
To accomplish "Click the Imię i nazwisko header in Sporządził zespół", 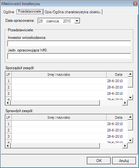I will 59,75.
